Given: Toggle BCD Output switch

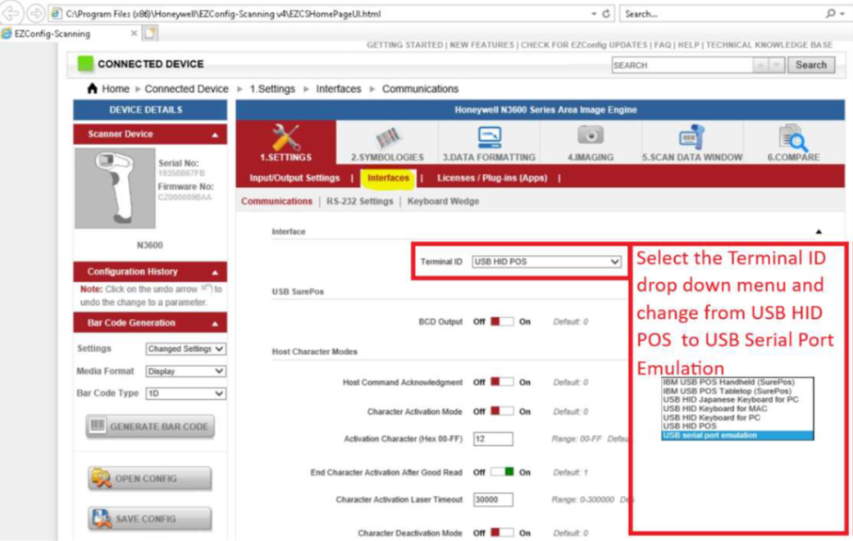Looking at the screenshot, I should point(502,321).
